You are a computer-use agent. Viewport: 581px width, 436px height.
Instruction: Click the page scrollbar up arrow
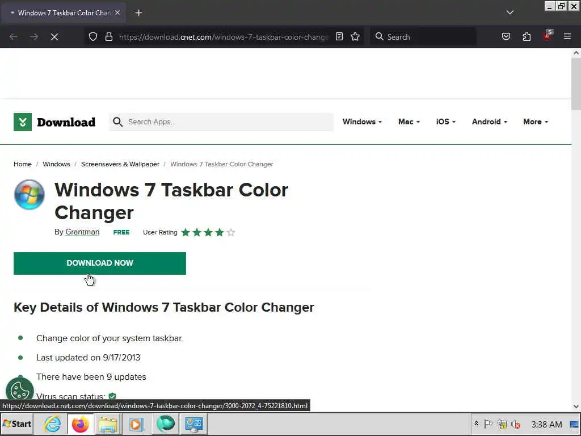tap(576, 53)
